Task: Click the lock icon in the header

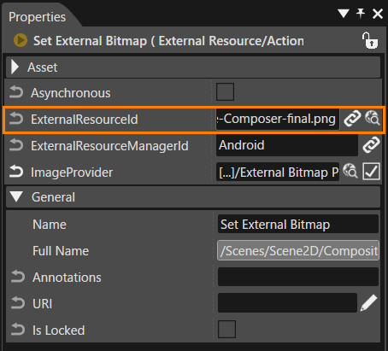Action: tap(370, 41)
